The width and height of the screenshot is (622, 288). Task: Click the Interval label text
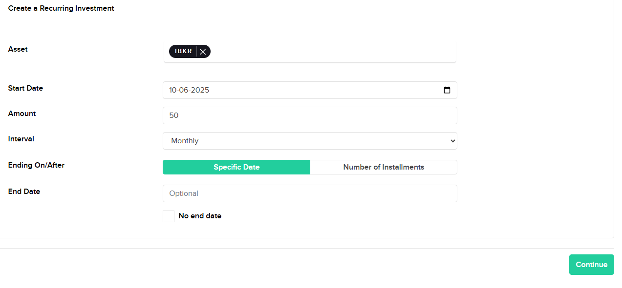(x=21, y=139)
